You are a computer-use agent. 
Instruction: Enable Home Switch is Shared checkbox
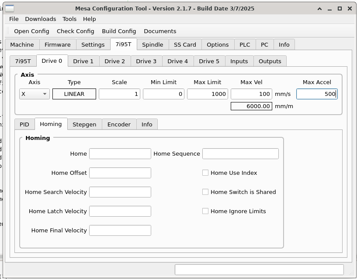click(205, 192)
